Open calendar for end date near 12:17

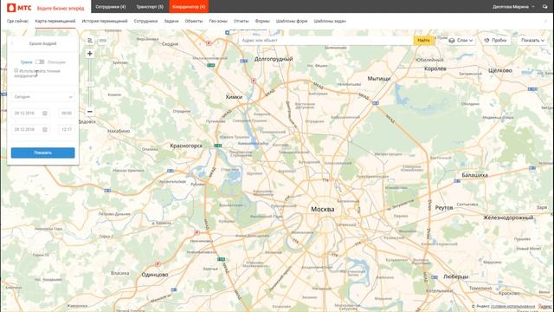pos(45,129)
